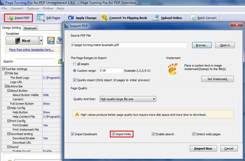Viewport: 245px width, 161px height.
Task: Collapse About Button tree node
Action: (x=9, y=90)
